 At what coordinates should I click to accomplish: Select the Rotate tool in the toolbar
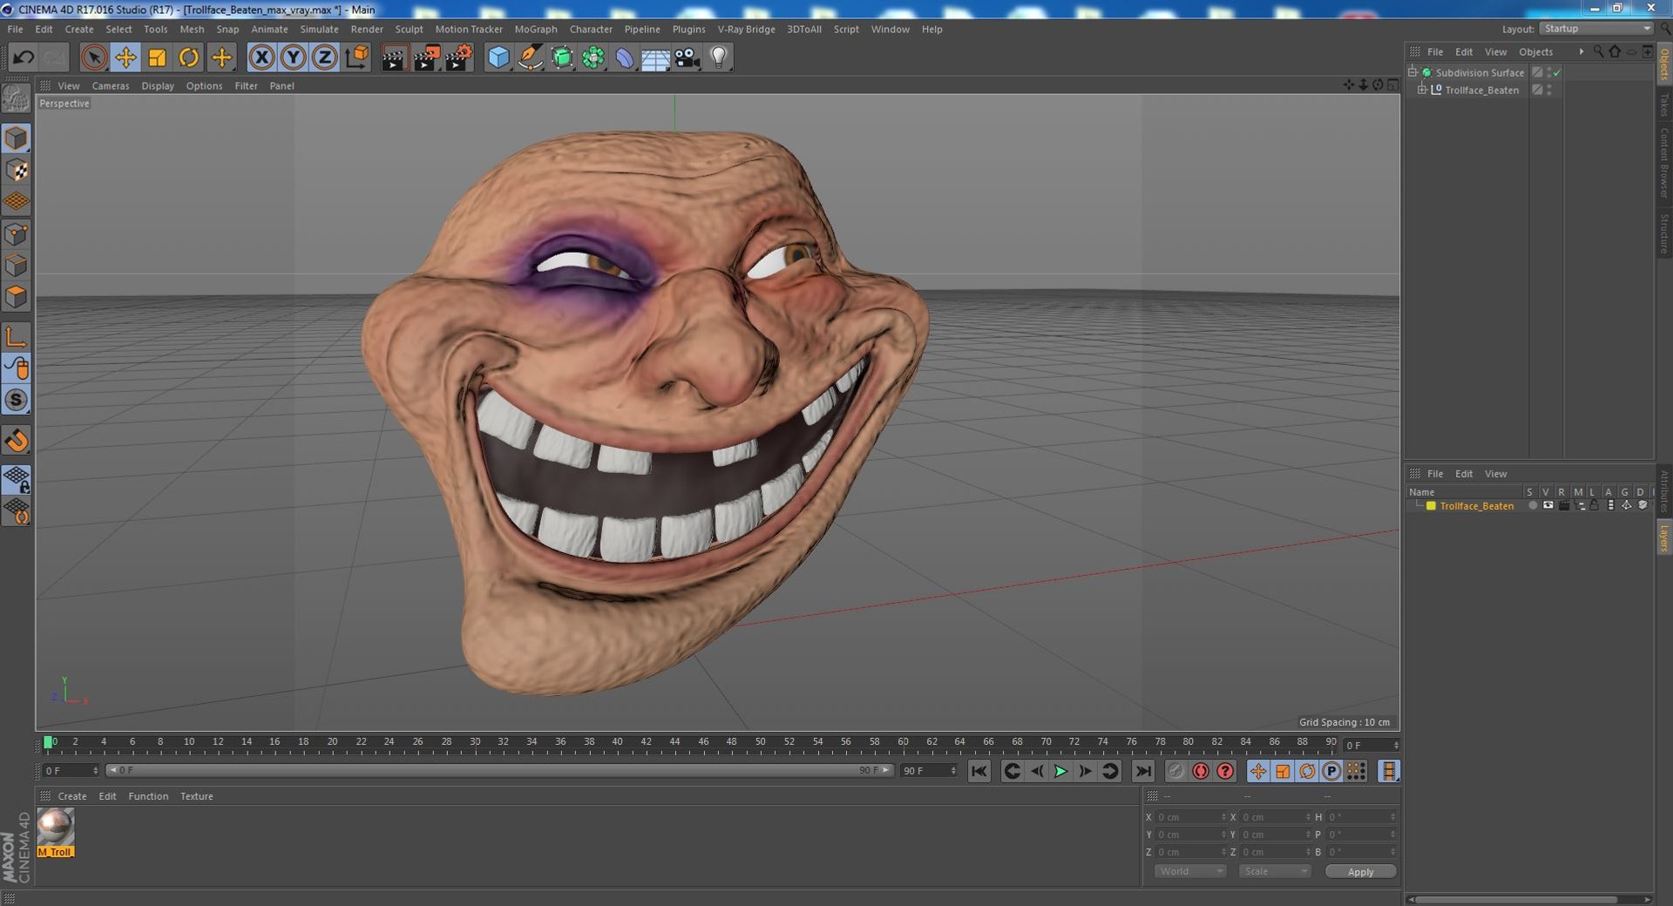tap(189, 58)
